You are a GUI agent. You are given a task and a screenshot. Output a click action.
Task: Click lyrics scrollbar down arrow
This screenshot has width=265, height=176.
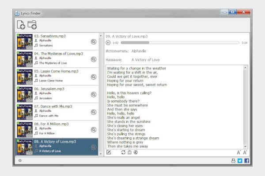[x=245, y=147]
